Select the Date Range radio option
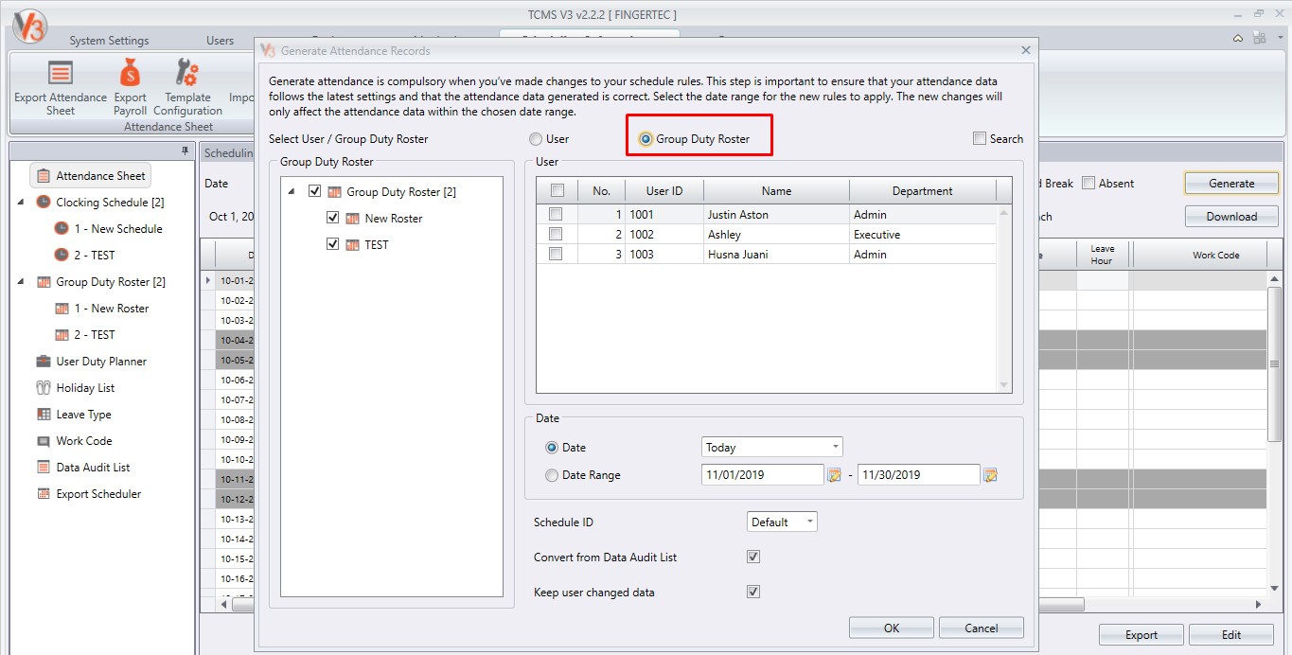Screen dimensions: 1292x655 coord(552,475)
